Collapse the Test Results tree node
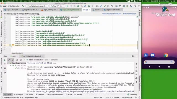Screen dimensions: 177x99 [x=8, y=63]
